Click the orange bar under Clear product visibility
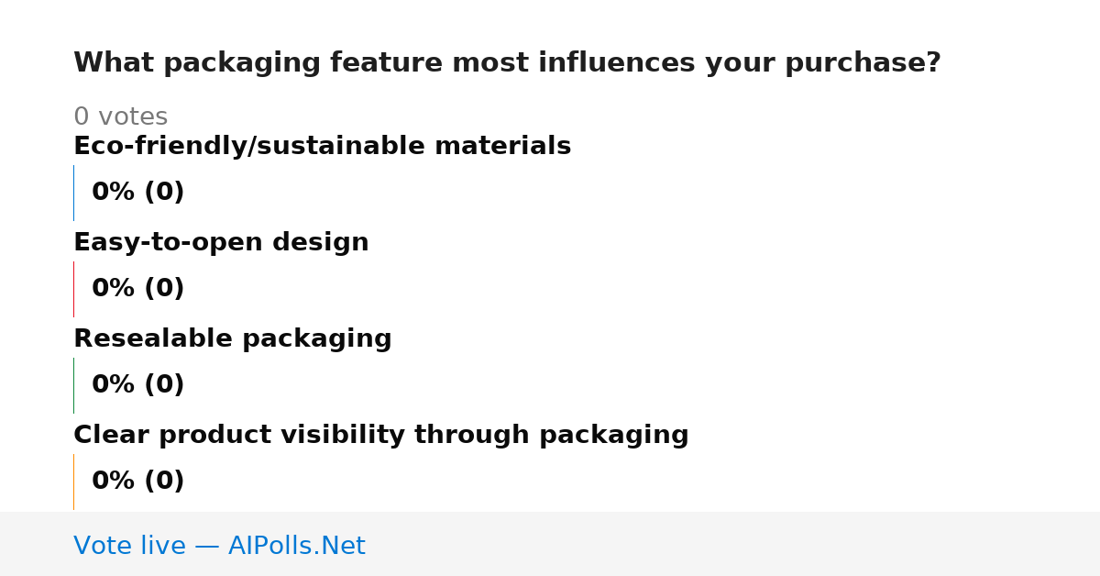The height and width of the screenshot is (576, 1100). click(x=73, y=482)
